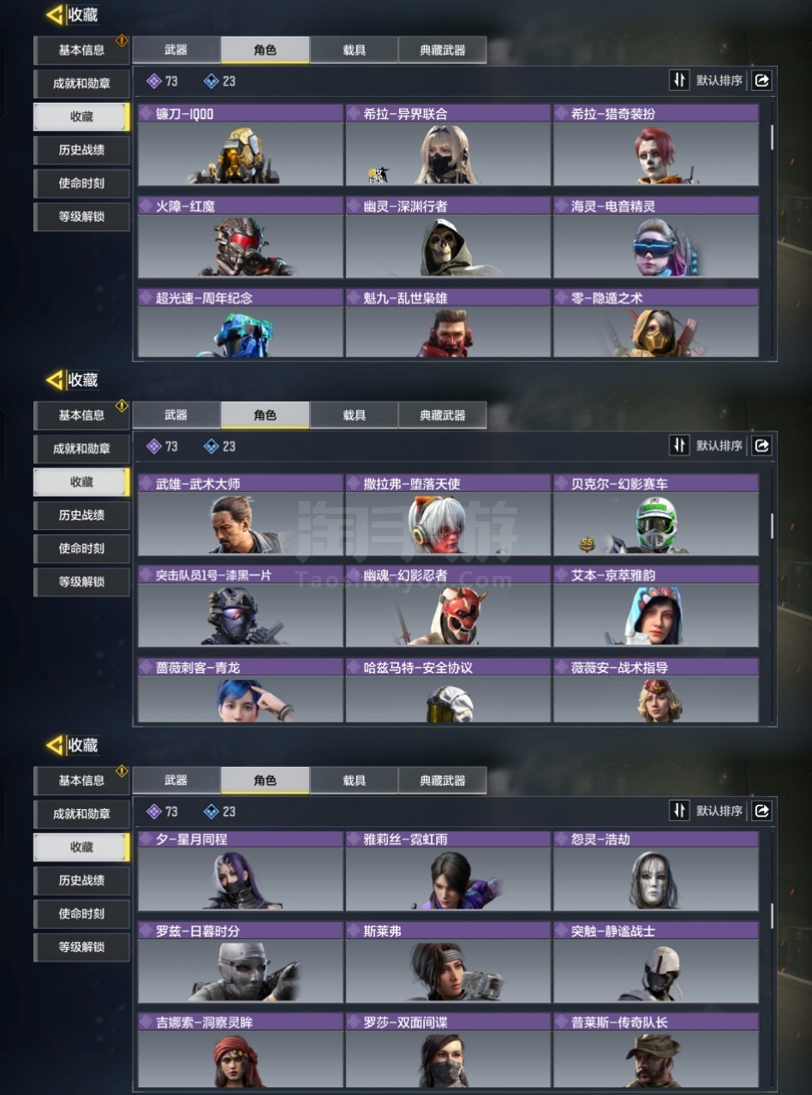Open 等级解锁 beside the 罗兹-日暮时分 card
Image resolution: width=812 pixels, height=1095 pixels.
pyautogui.click(x=81, y=947)
